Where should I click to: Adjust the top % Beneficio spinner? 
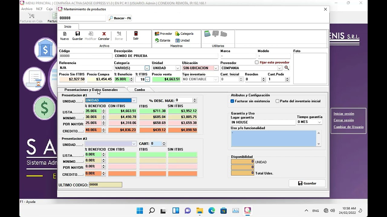[131, 79]
